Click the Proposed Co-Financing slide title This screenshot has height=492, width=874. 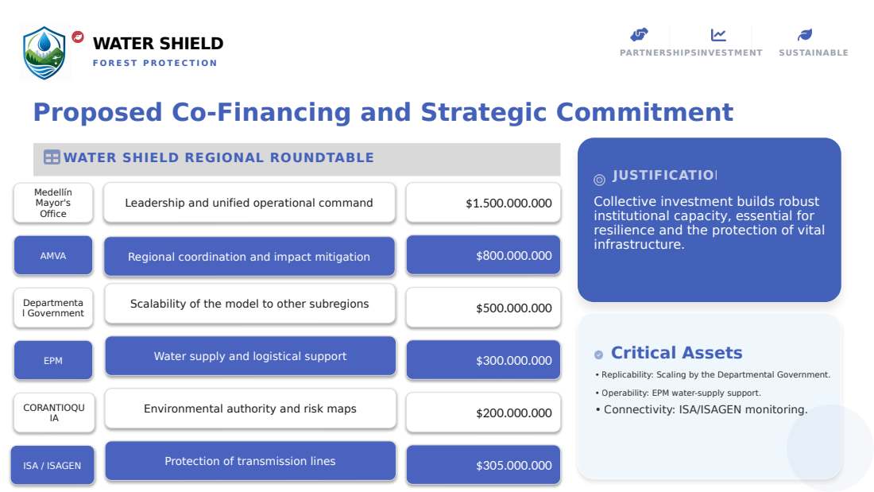point(383,112)
